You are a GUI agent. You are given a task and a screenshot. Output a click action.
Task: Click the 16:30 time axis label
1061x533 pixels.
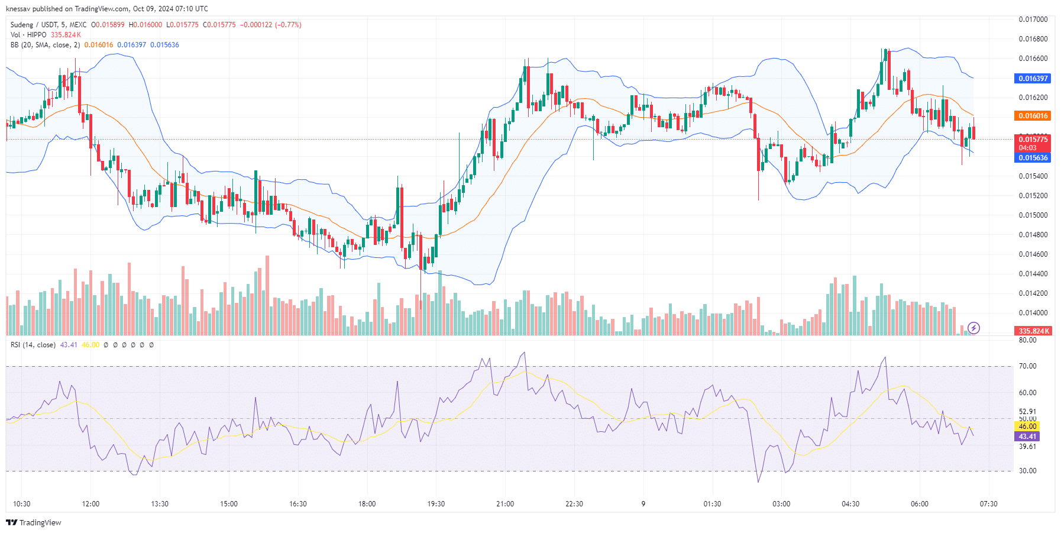[x=298, y=504]
